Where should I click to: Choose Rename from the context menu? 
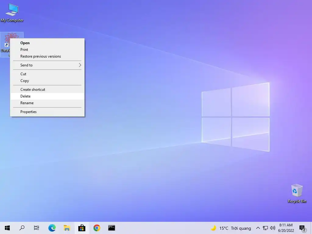point(47,103)
